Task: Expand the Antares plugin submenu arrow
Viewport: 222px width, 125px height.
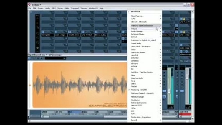Action: [160, 29]
